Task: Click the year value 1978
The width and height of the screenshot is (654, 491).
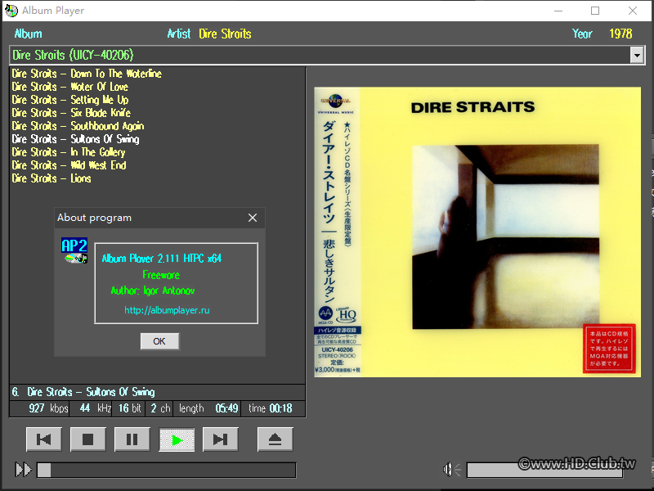Action: click(620, 34)
